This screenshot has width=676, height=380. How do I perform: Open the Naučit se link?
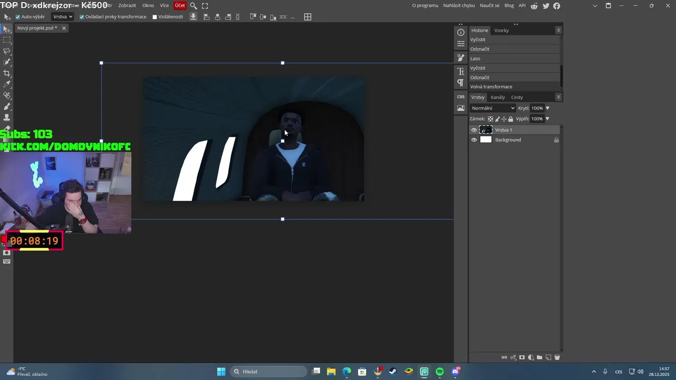(490, 6)
